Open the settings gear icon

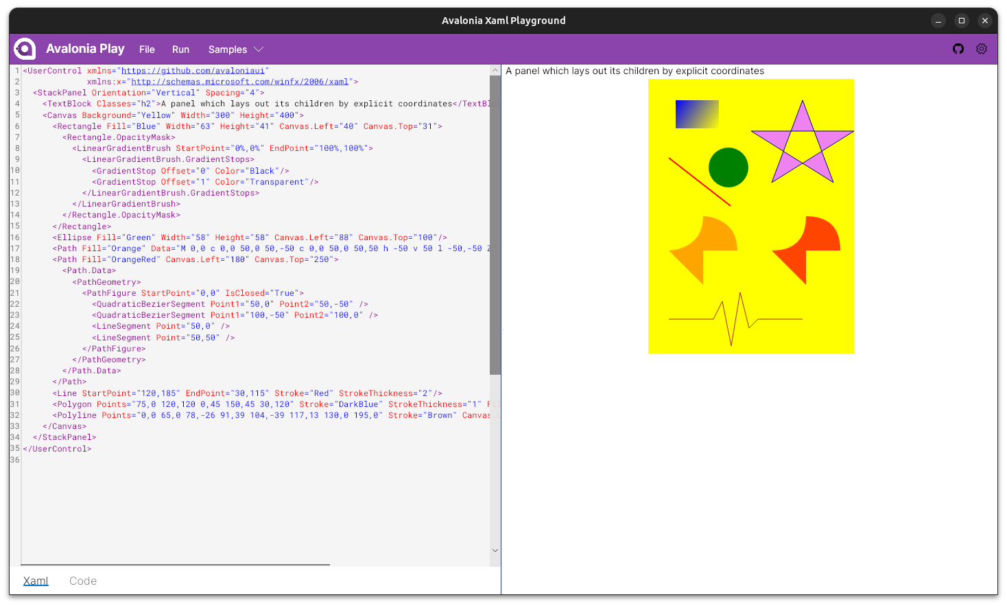(982, 49)
